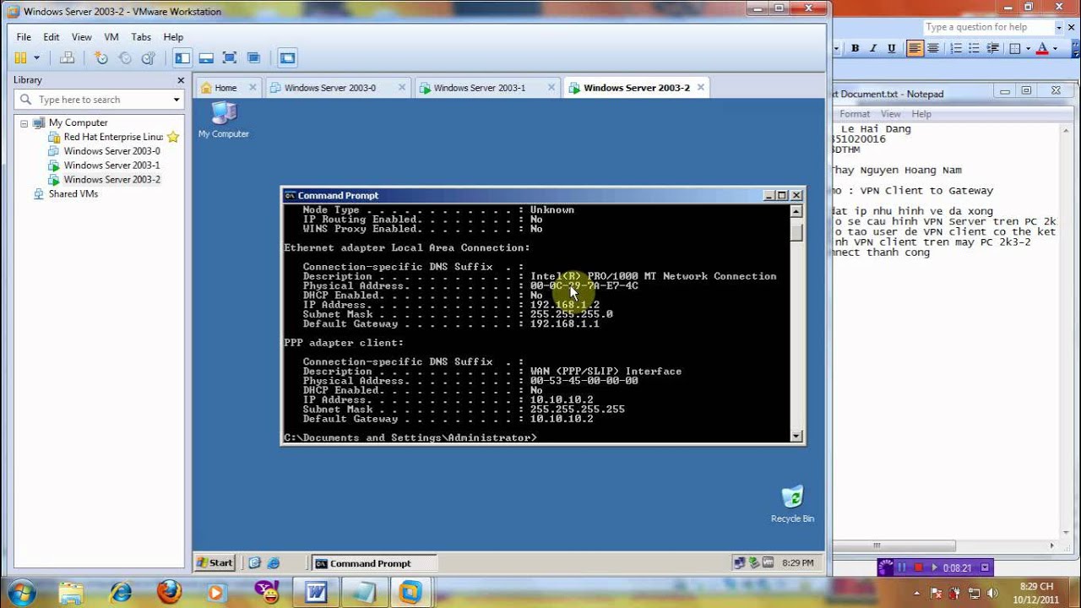Select Windows Server 2003-0 in library tree

click(111, 151)
